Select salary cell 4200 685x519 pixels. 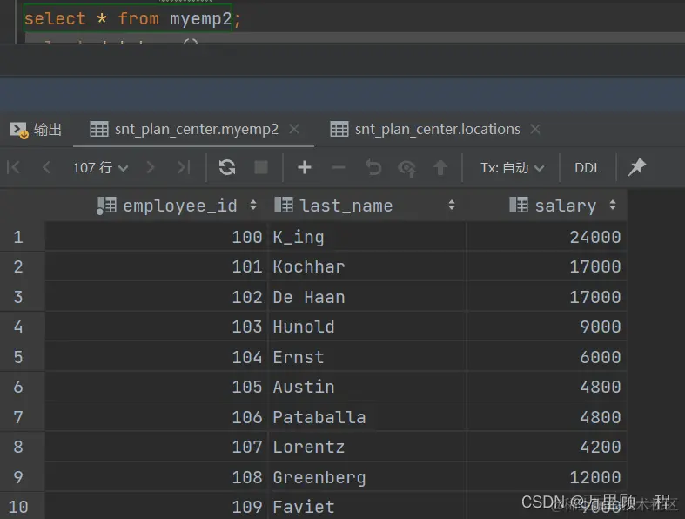pos(547,447)
